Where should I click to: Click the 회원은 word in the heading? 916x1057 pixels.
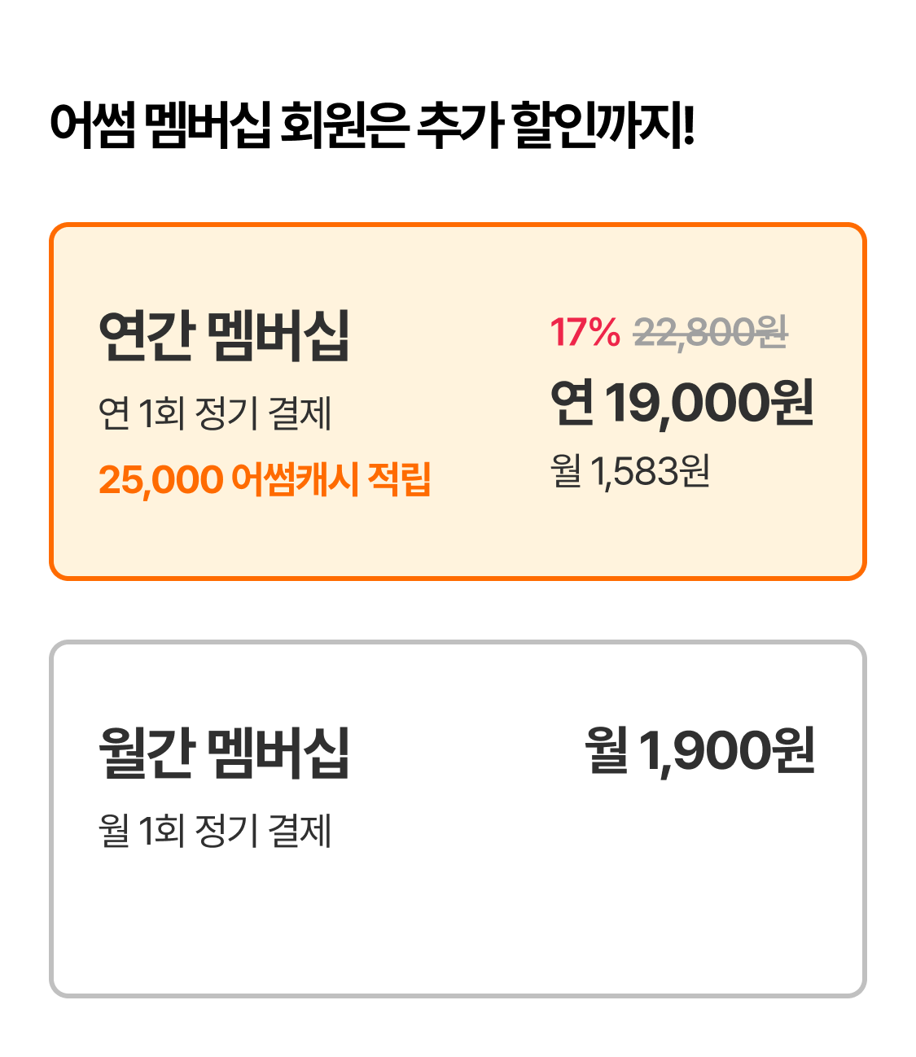pos(343,126)
